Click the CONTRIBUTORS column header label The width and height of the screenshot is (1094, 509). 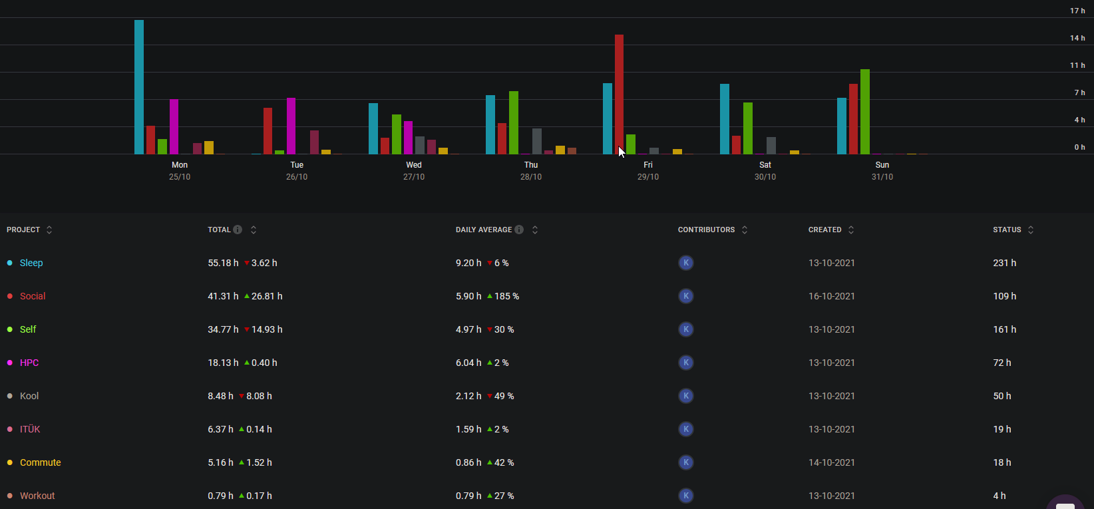pyautogui.click(x=707, y=230)
